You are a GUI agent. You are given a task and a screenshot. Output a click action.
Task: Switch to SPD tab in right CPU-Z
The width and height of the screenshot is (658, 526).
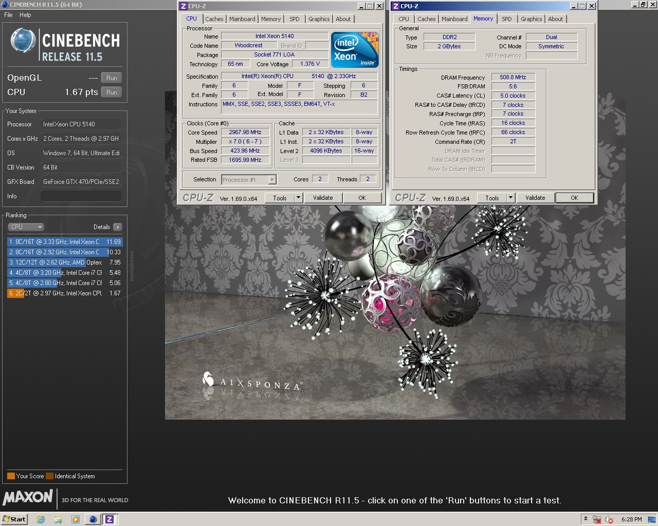point(507,19)
